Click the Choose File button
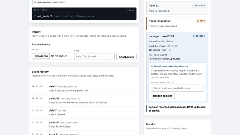The height and width of the screenshot is (135, 240). tap(41, 56)
